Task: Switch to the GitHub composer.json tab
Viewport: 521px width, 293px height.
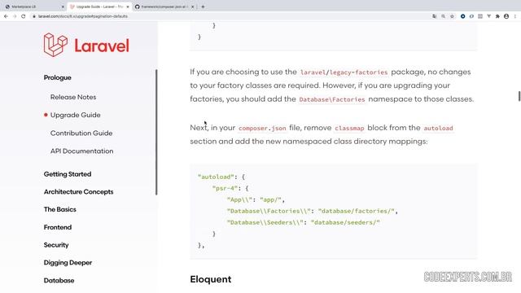Action: pos(164,7)
